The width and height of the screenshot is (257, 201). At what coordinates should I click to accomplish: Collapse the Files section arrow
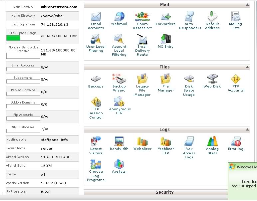[x=247, y=67]
